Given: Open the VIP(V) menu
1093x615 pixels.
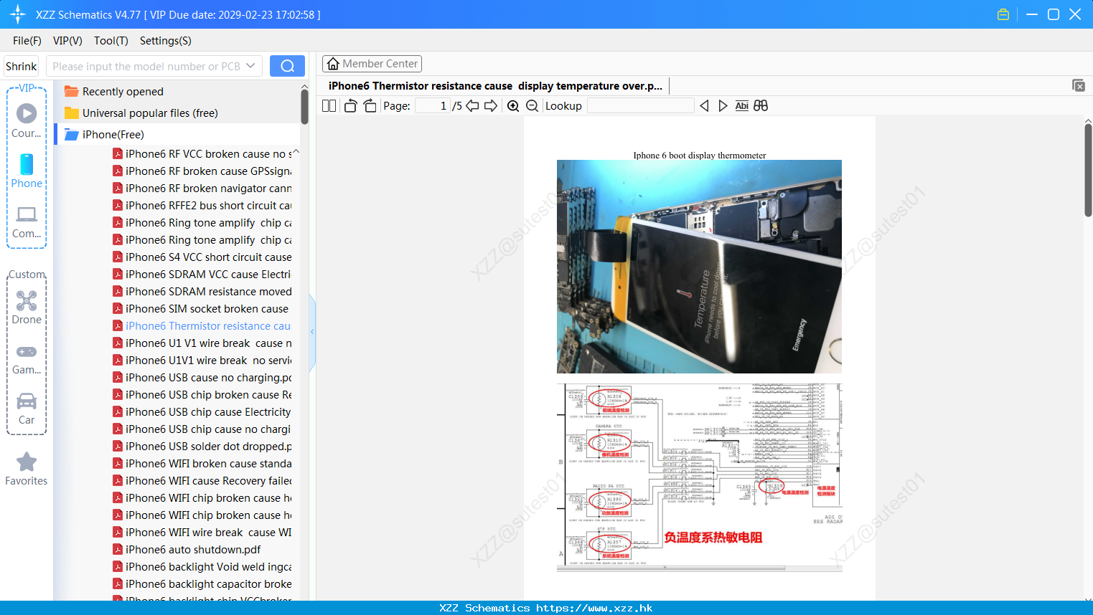Looking at the screenshot, I should (x=67, y=41).
